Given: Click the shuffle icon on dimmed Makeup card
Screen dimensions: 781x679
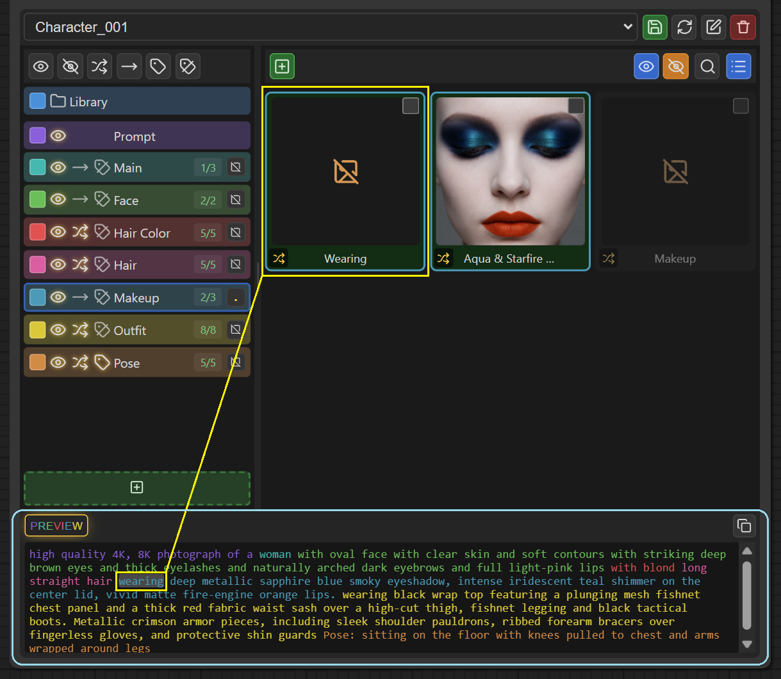Looking at the screenshot, I should pos(608,258).
